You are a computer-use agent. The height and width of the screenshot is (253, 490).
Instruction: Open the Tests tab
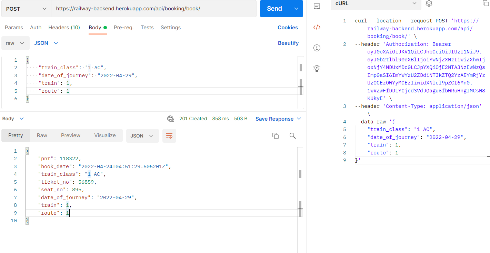tap(147, 28)
